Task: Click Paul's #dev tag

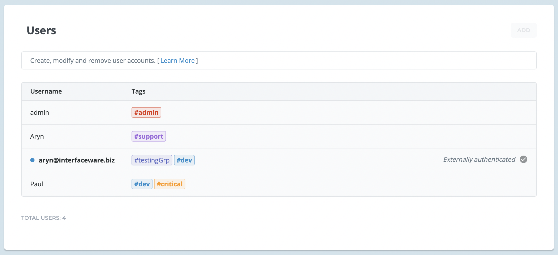Action: tap(142, 184)
